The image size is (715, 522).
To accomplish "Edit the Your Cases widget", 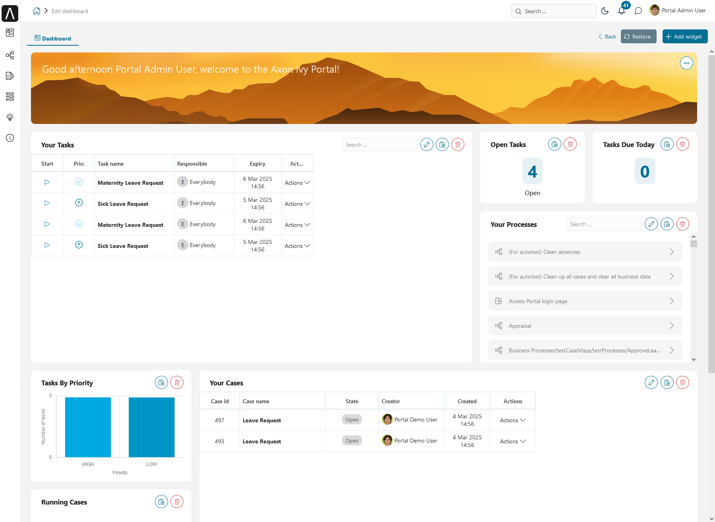I will coord(651,383).
